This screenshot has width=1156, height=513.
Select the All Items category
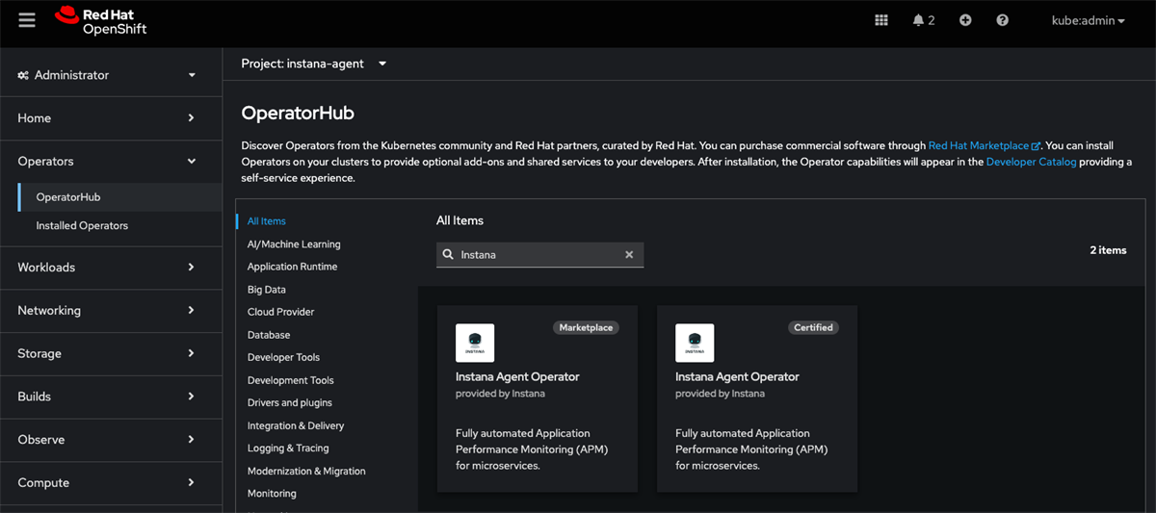[267, 221]
